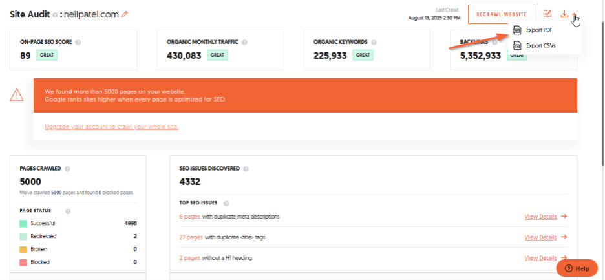
Task: Click the help icon beside Organic Keywords
Action: 374,42
